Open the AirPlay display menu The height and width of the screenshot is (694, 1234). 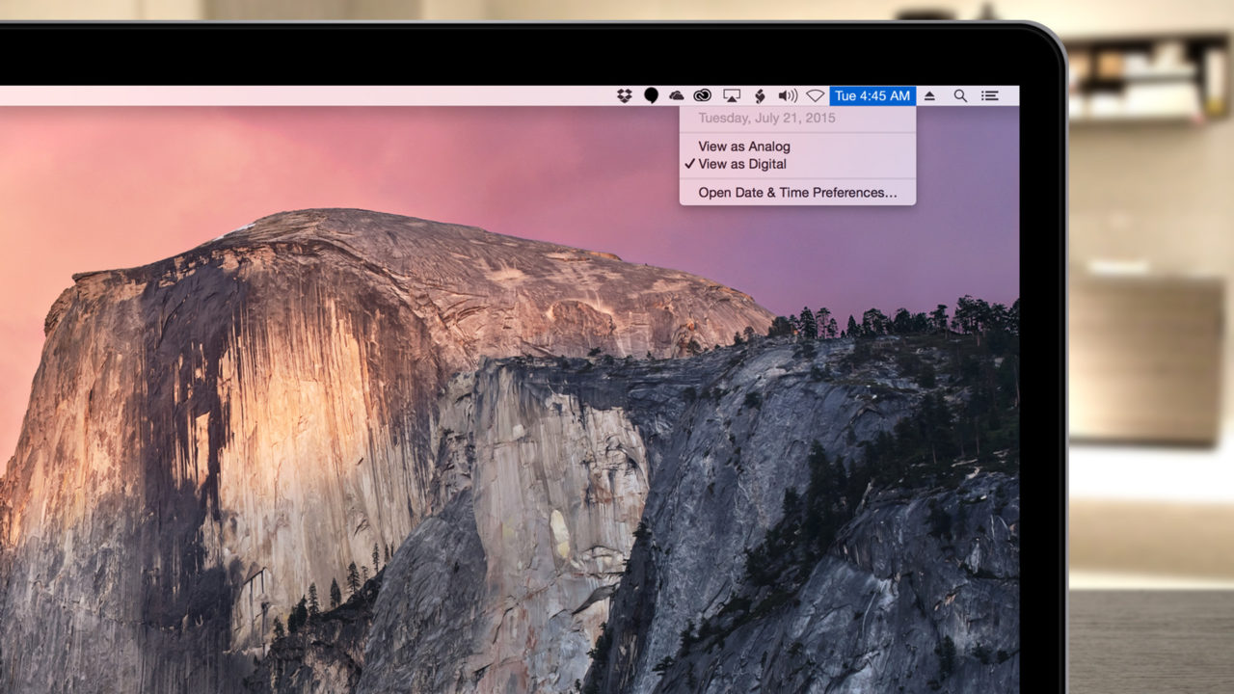(x=732, y=95)
